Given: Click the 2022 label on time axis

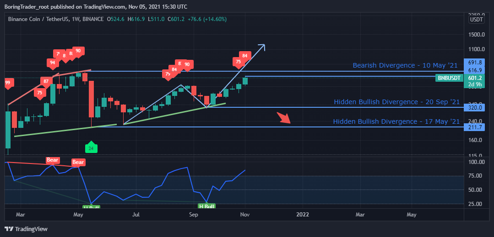Looking at the screenshot, I should tap(302, 214).
